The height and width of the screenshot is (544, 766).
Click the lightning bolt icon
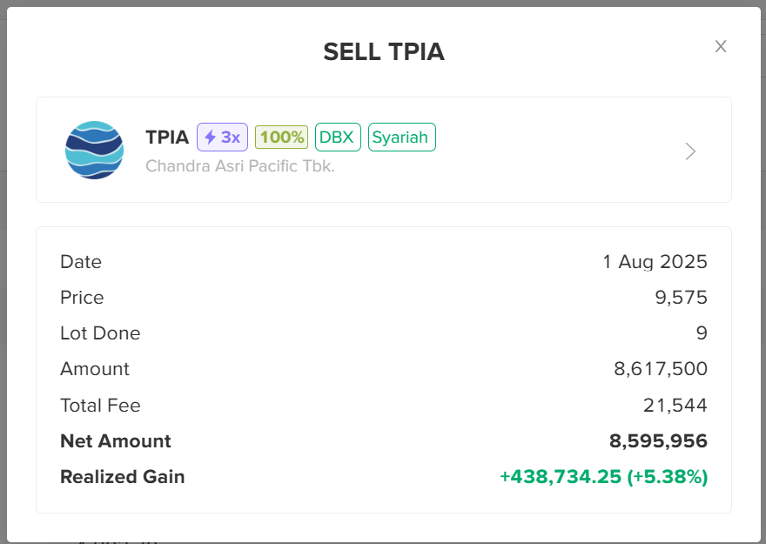click(x=210, y=138)
